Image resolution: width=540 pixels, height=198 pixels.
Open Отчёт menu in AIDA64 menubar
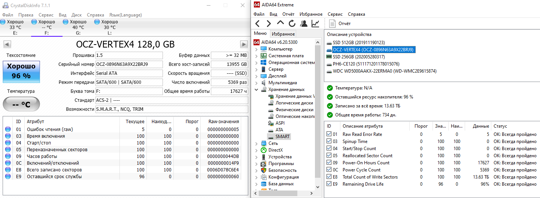pos(288,14)
